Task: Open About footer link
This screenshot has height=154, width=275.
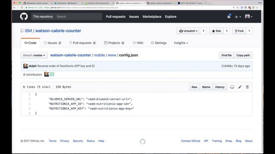Action: pos(248,141)
